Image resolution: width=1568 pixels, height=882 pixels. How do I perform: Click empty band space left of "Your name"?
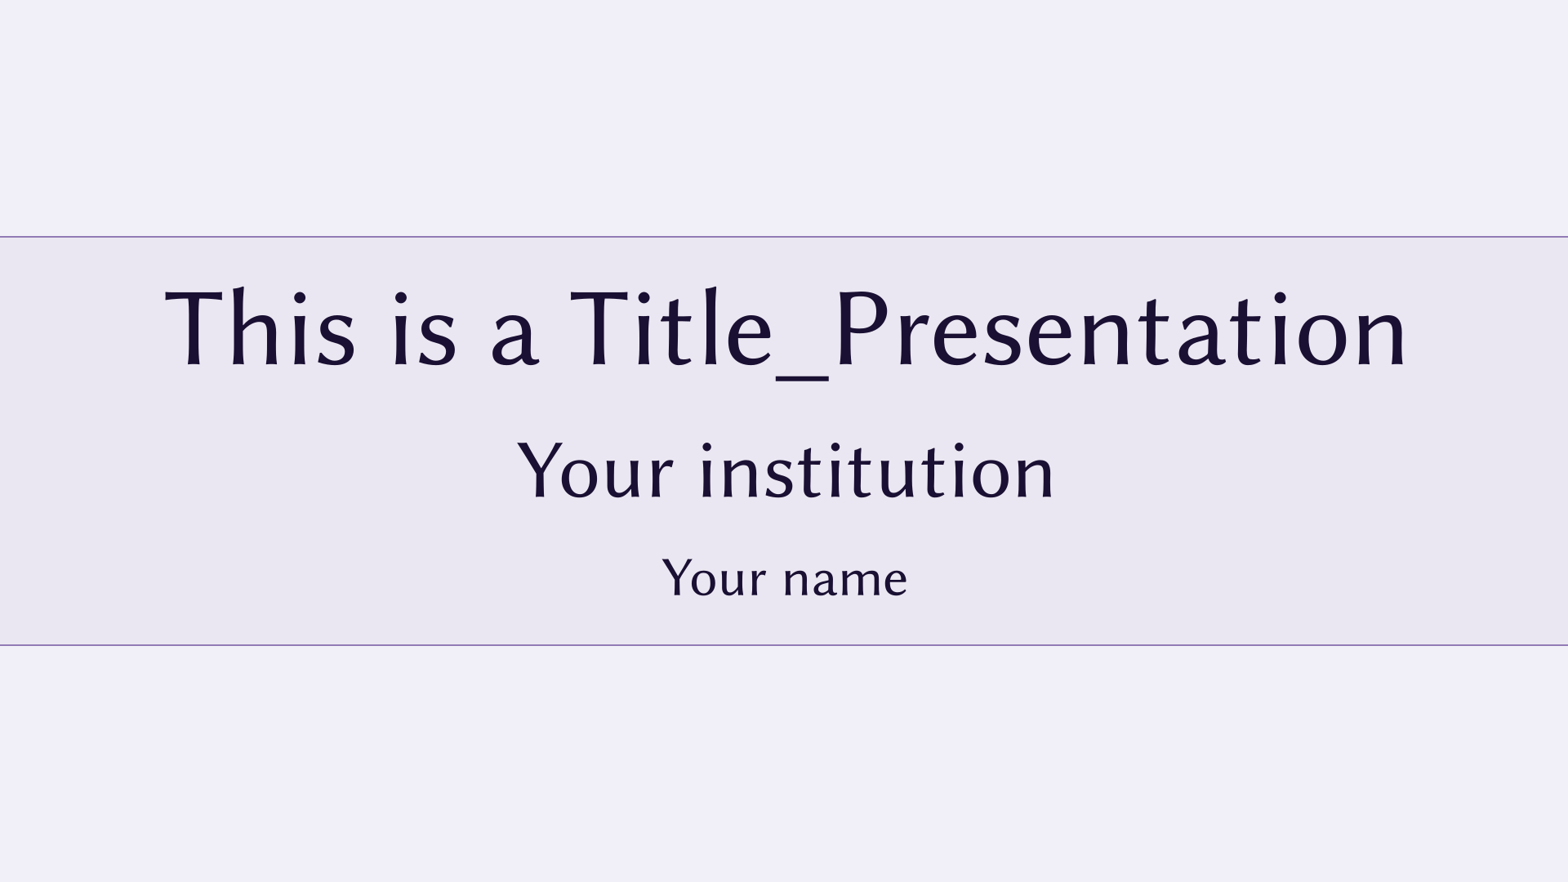pos(327,578)
